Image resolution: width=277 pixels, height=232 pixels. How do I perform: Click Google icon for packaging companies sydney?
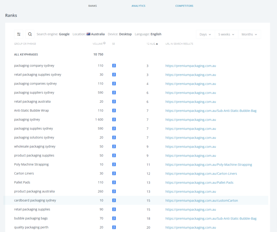tap(114, 84)
